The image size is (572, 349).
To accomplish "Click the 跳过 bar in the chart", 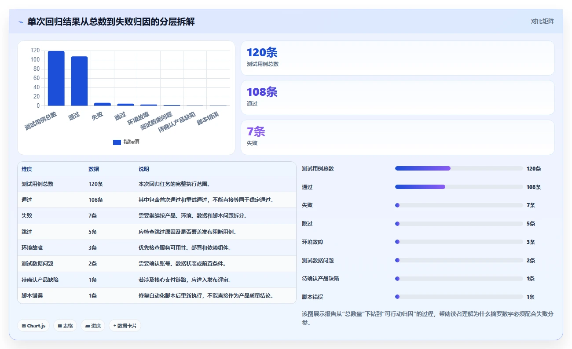I will [x=125, y=105].
